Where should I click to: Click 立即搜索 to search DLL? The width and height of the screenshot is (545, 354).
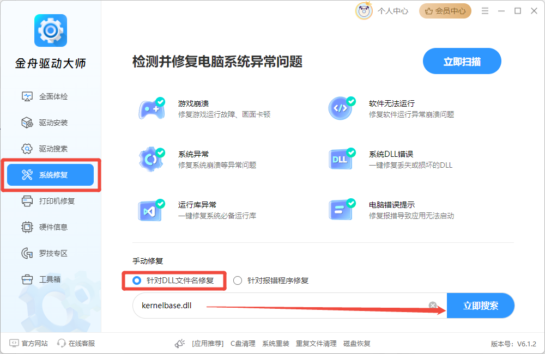(x=480, y=306)
